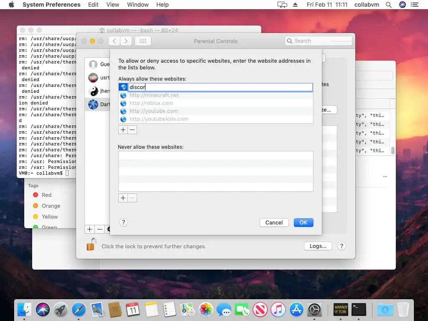The image size is (428, 321).
Task: Open Console warning icon in dock
Action: [340, 310]
